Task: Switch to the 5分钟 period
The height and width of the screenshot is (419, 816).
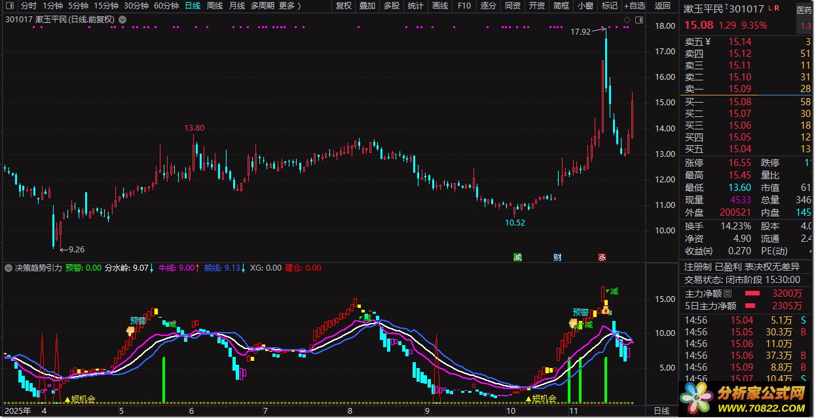Action: (x=79, y=5)
